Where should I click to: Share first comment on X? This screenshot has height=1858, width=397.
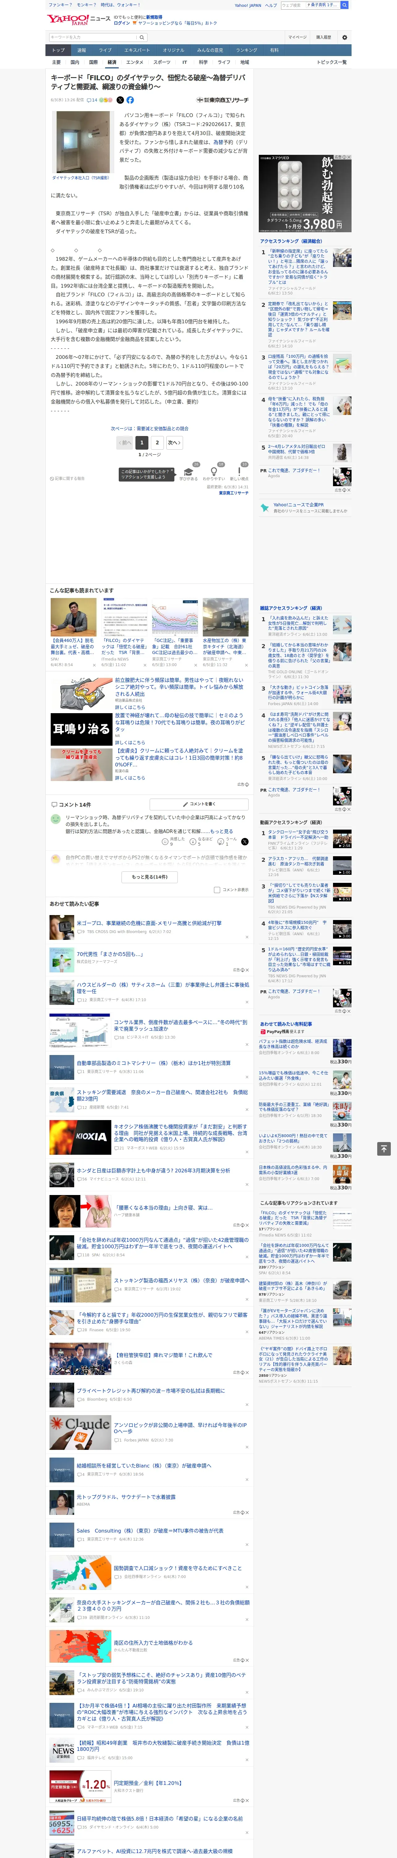[x=245, y=841]
